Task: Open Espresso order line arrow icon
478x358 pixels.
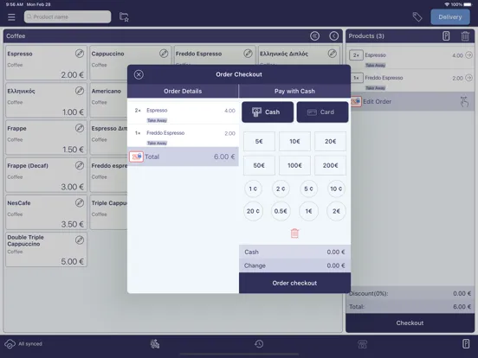Action: click(468, 55)
